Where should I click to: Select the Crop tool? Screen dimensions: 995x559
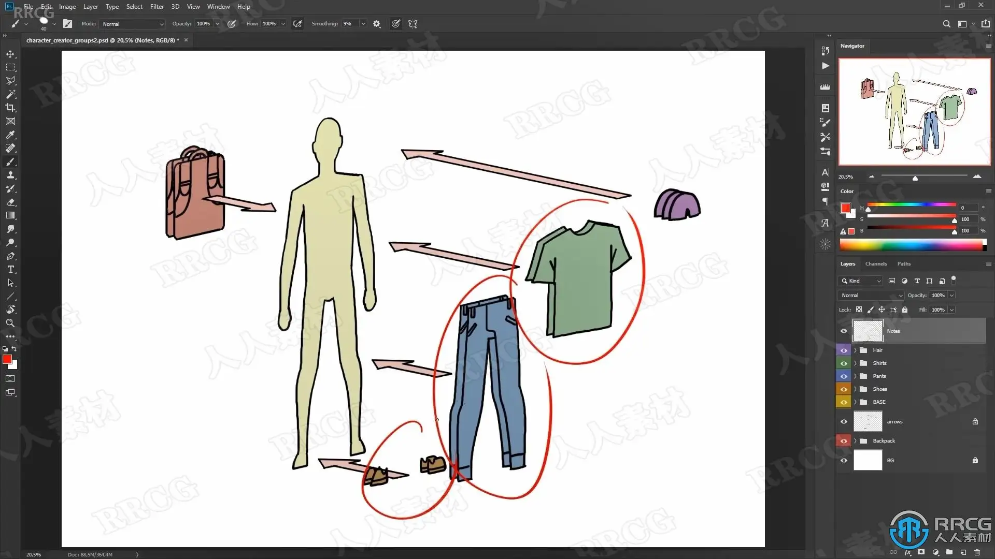coord(10,108)
